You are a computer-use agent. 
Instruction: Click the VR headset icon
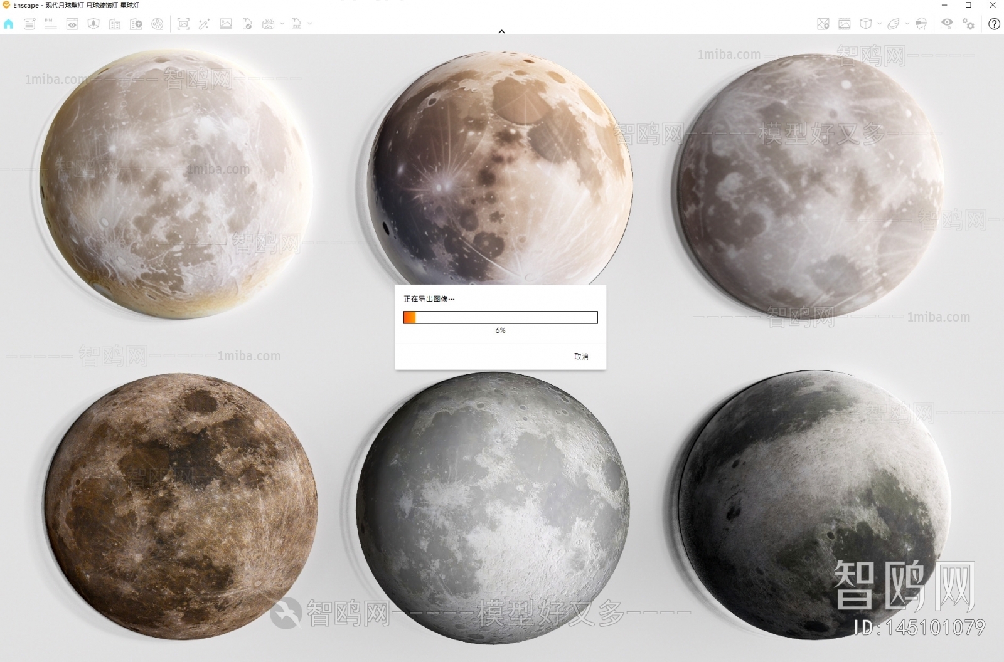click(921, 24)
